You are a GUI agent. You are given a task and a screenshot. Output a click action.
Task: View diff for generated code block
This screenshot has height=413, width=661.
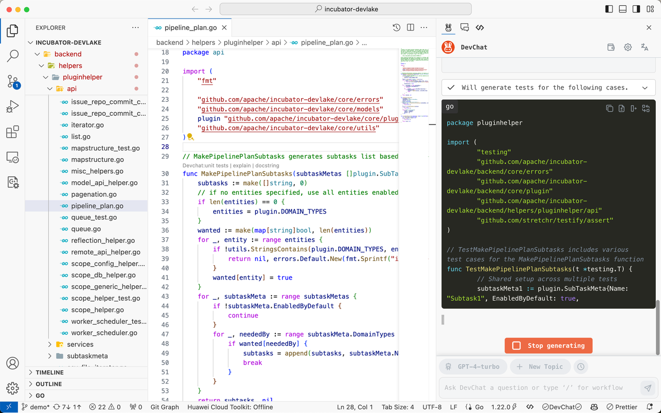tap(621, 108)
